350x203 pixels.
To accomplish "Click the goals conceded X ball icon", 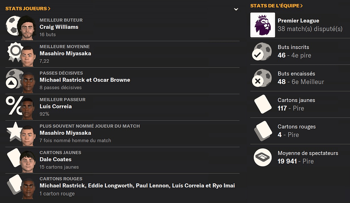I will (262, 78).
